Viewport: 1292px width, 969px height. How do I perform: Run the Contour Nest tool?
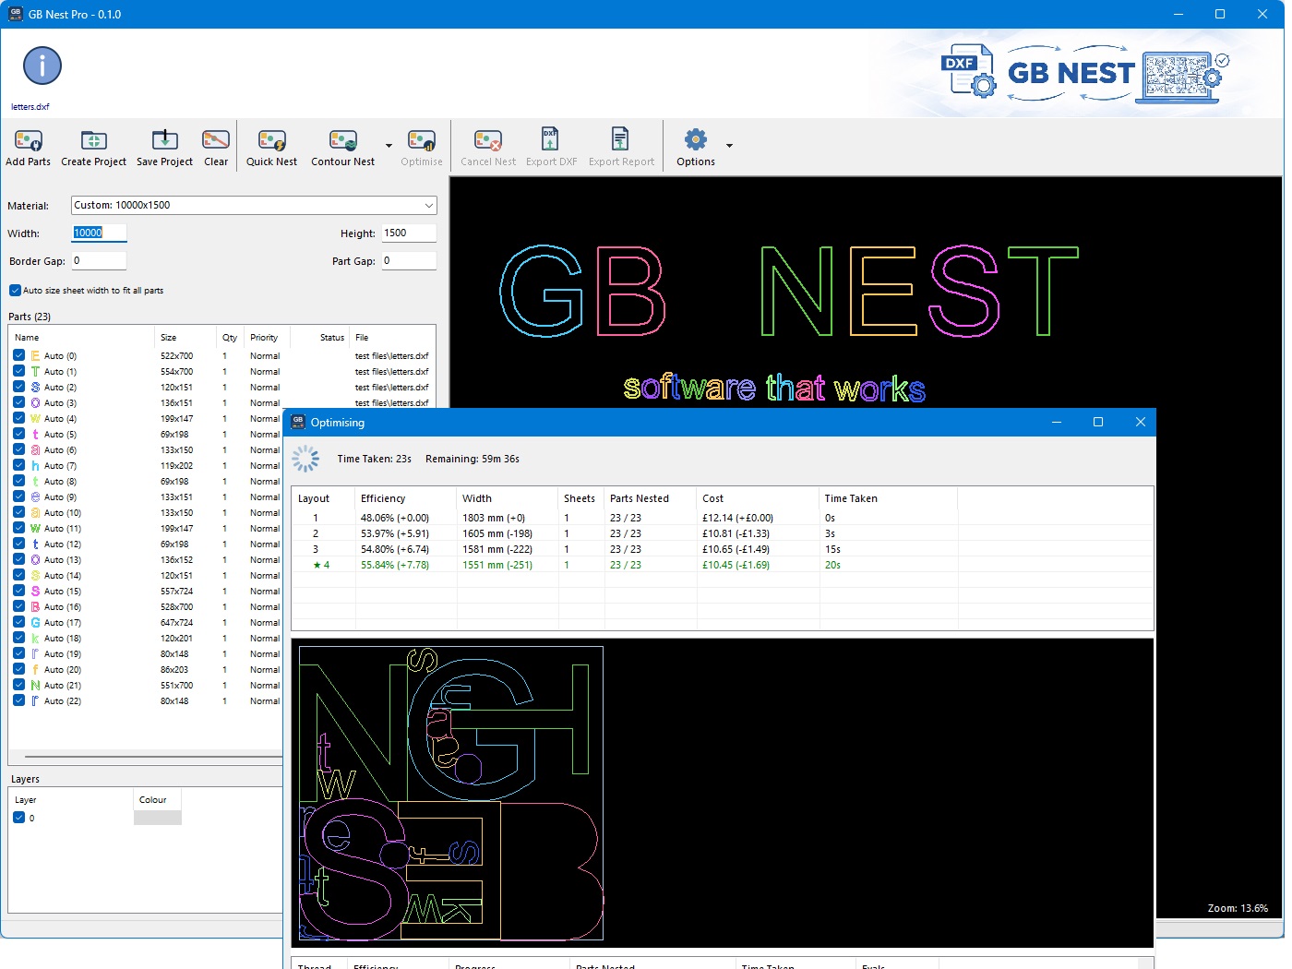click(x=343, y=140)
